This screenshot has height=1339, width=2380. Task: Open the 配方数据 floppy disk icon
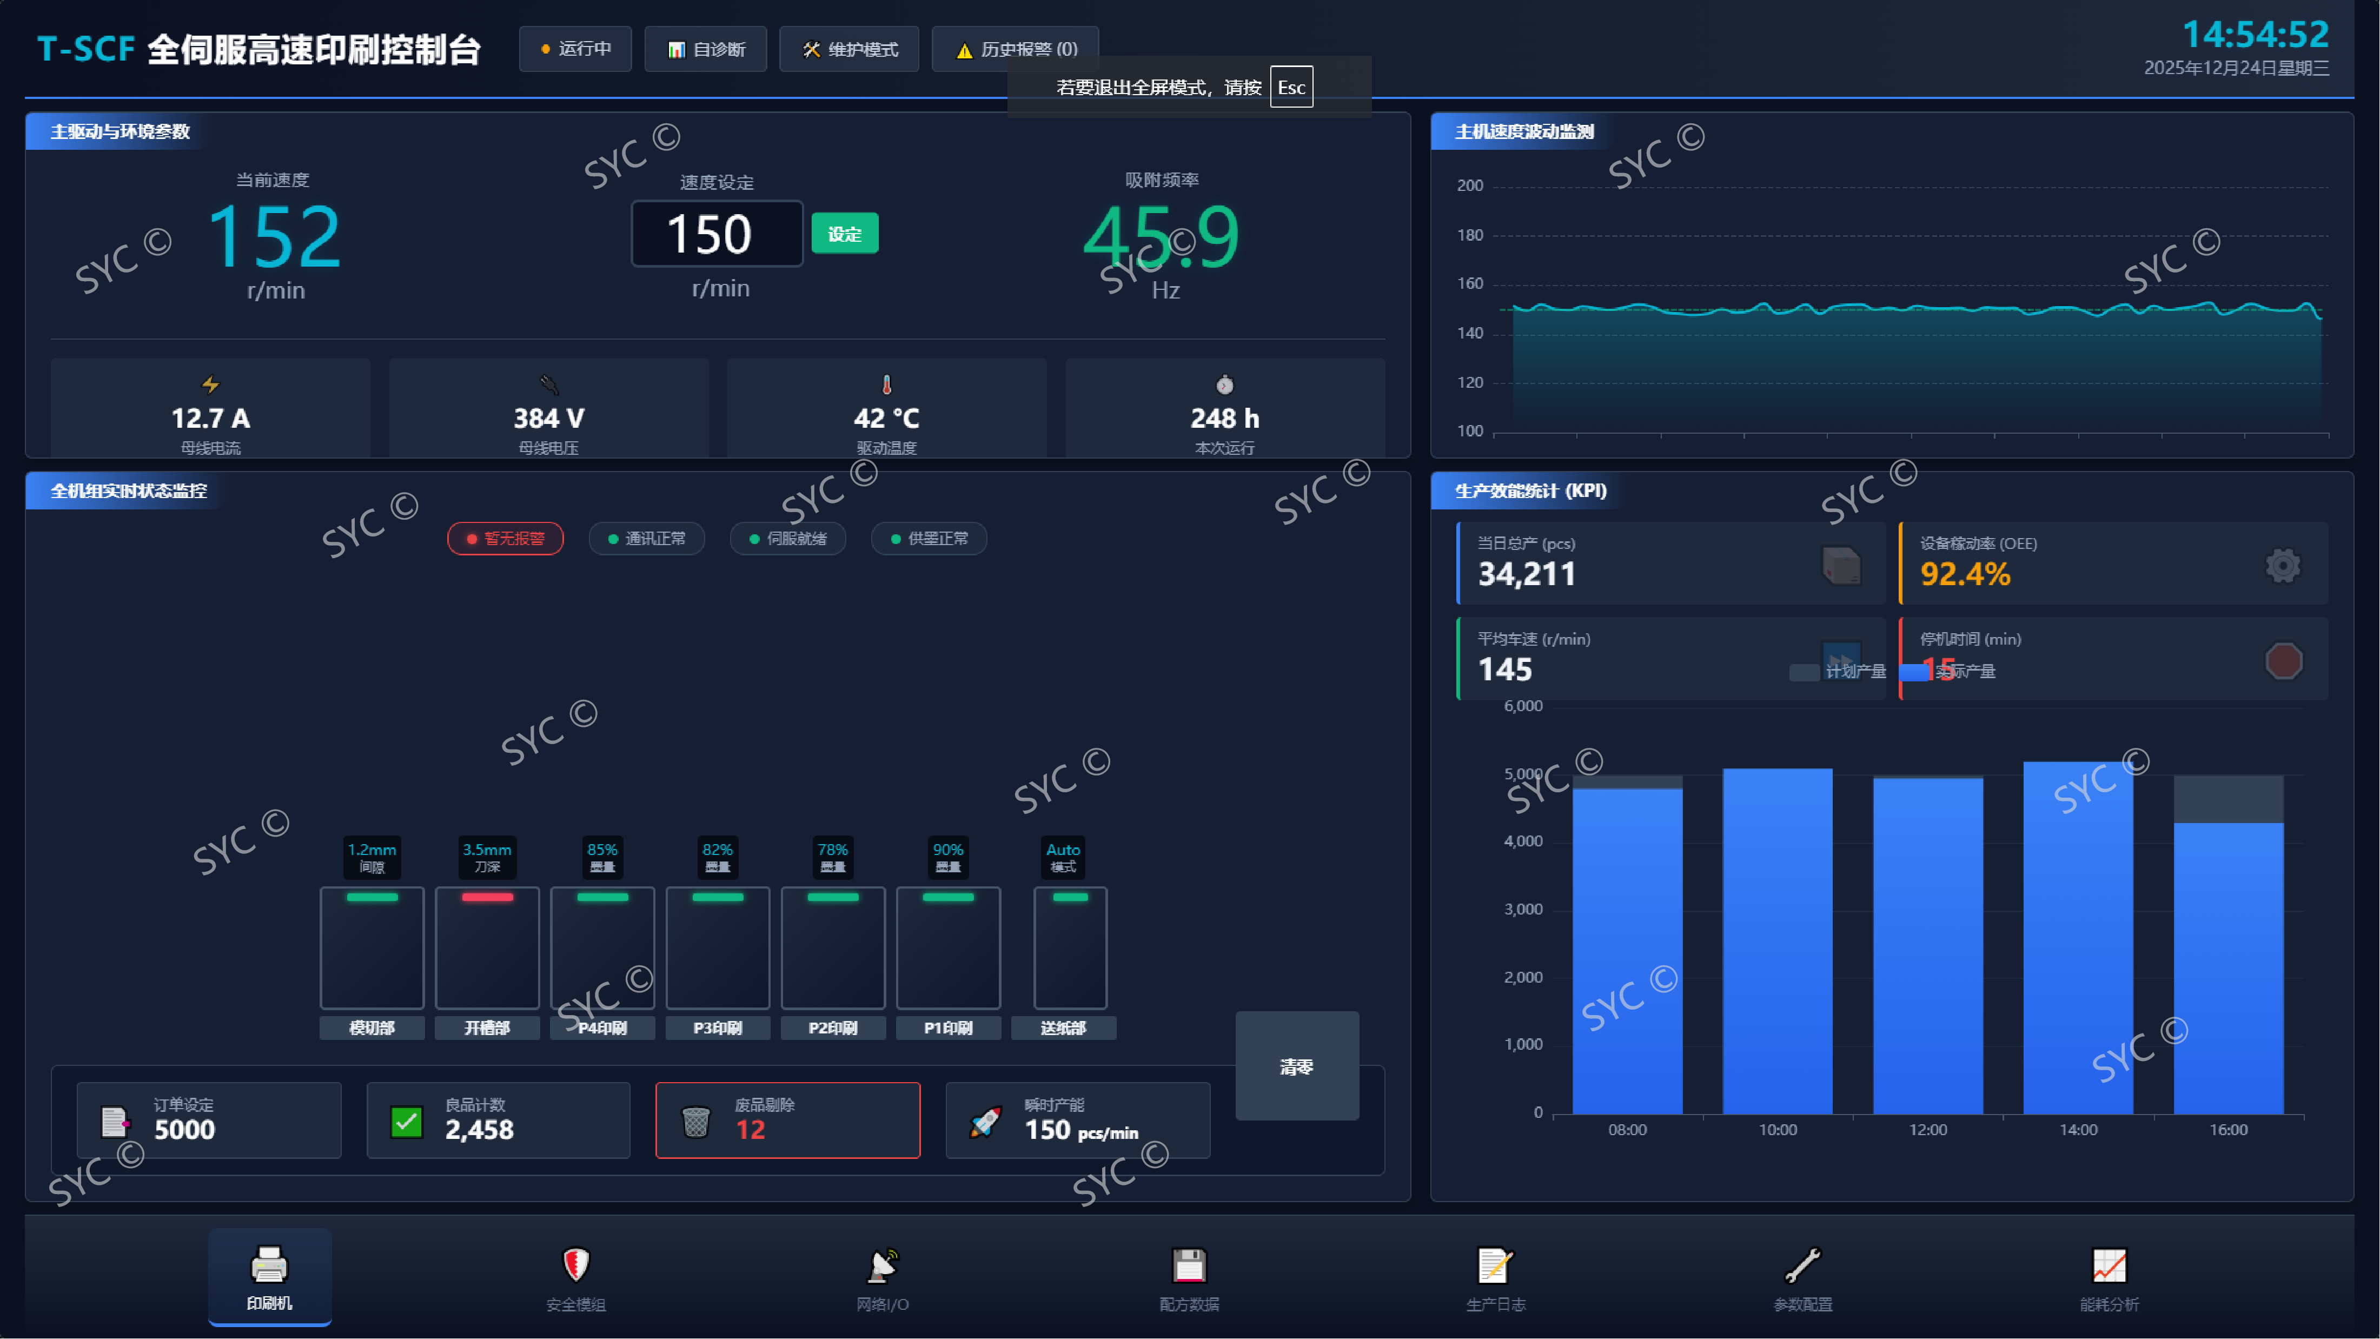point(1189,1265)
